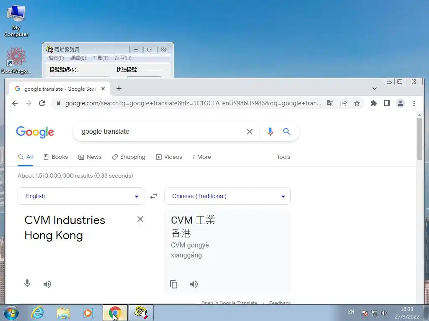Image resolution: width=429 pixels, height=321 pixels.
Task: Listen to the Chinese translation
Action: (x=194, y=284)
